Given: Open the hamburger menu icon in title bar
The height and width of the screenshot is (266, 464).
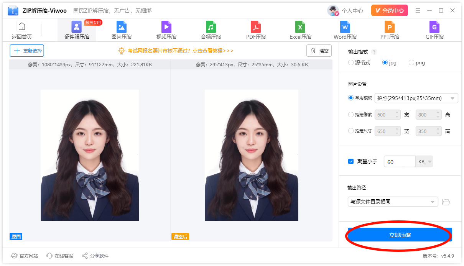Looking at the screenshot, I should click(418, 10).
